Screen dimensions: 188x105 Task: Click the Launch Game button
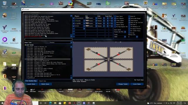tap(31, 84)
